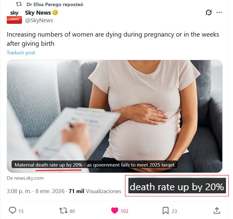Click the reply speech bubble icon
Viewport: 233px width, 219px height.
coord(13,210)
